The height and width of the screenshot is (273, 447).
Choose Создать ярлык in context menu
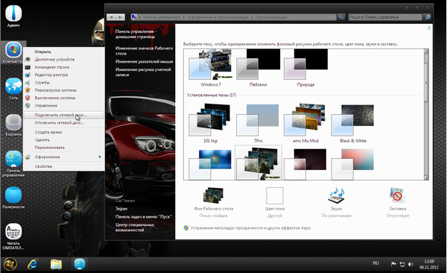pos(64,132)
